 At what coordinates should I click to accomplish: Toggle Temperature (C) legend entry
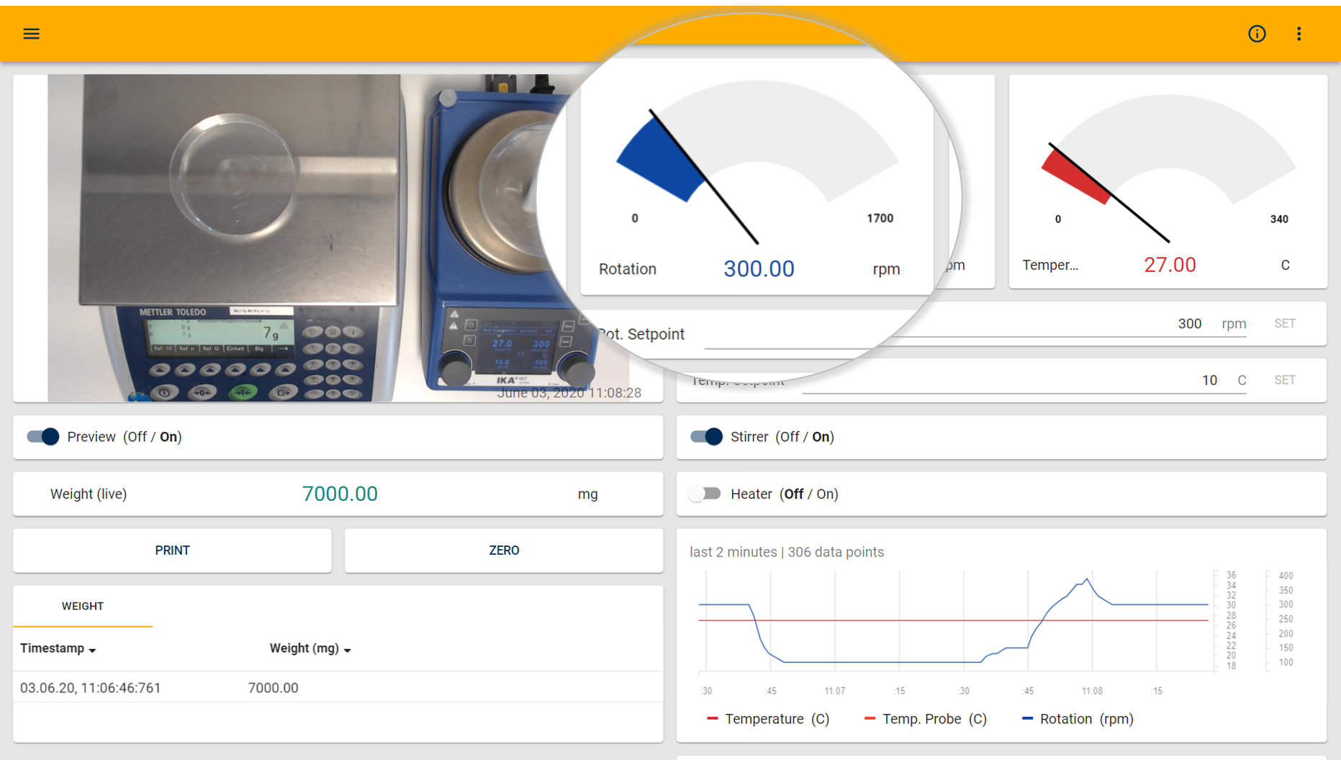click(x=768, y=719)
